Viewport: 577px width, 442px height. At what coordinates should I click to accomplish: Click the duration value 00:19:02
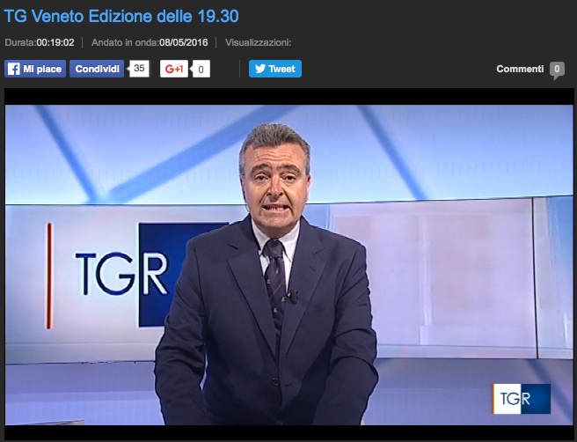pos(55,42)
